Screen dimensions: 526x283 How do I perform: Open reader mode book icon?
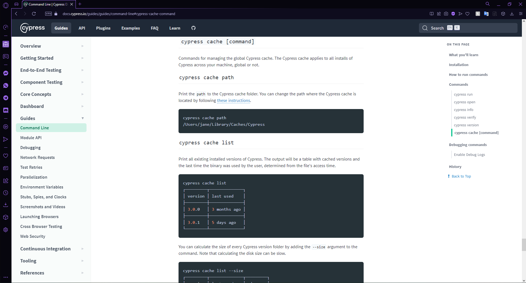click(x=432, y=14)
